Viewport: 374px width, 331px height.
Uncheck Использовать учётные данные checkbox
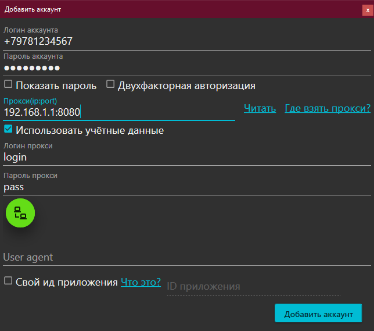(8, 129)
